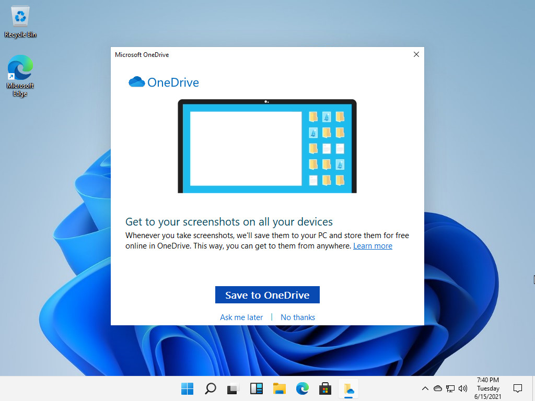Open the Widgets panel on taskbar
This screenshot has height=401, width=535.
256,388
